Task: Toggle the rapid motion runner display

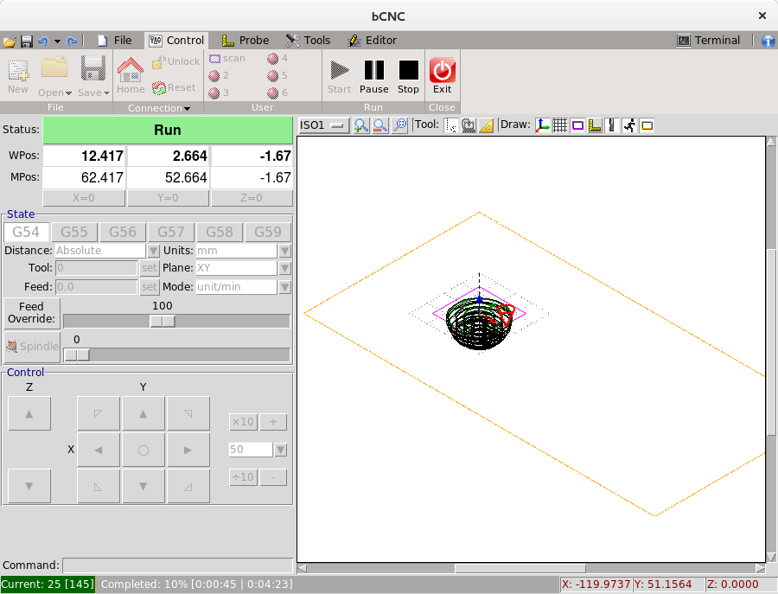Action: [x=629, y=125]
